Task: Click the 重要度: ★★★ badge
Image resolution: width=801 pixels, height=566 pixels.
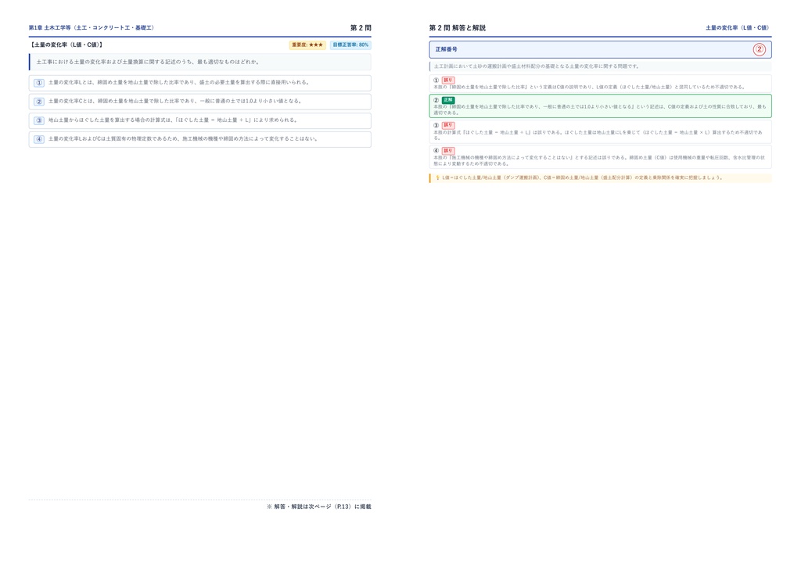Action: (x=307, y=45)
